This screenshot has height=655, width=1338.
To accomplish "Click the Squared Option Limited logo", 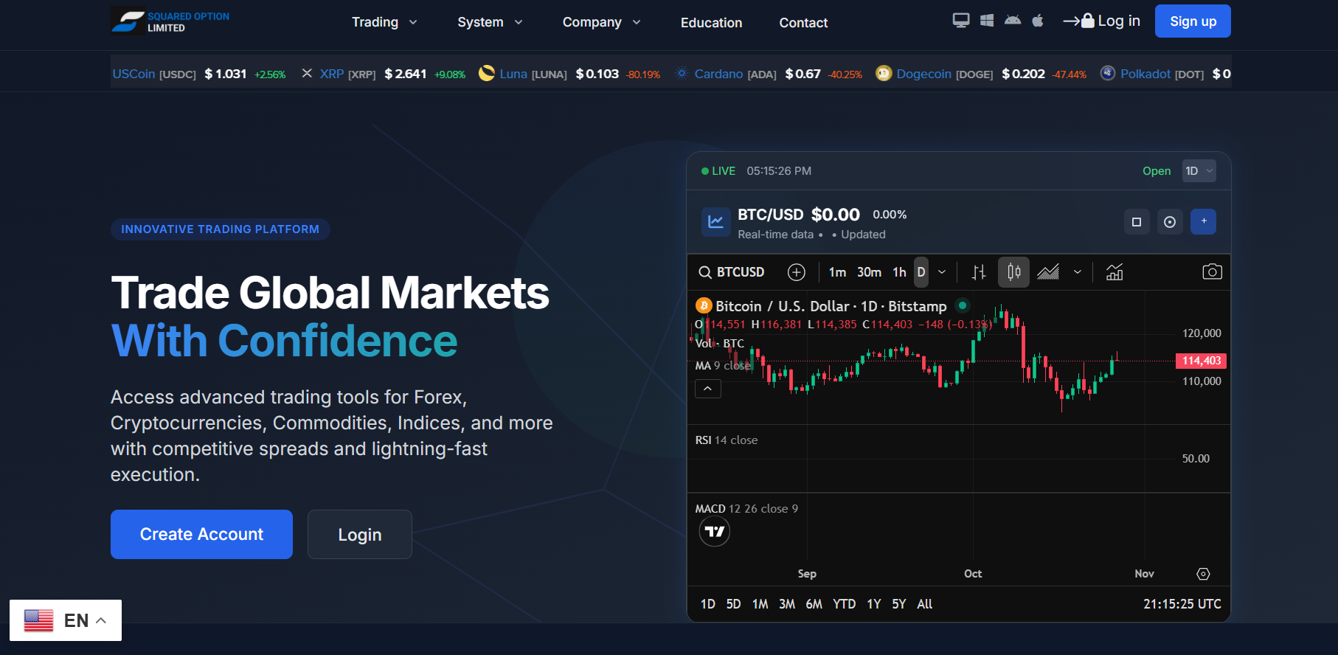I will click(x=170, y=21).
